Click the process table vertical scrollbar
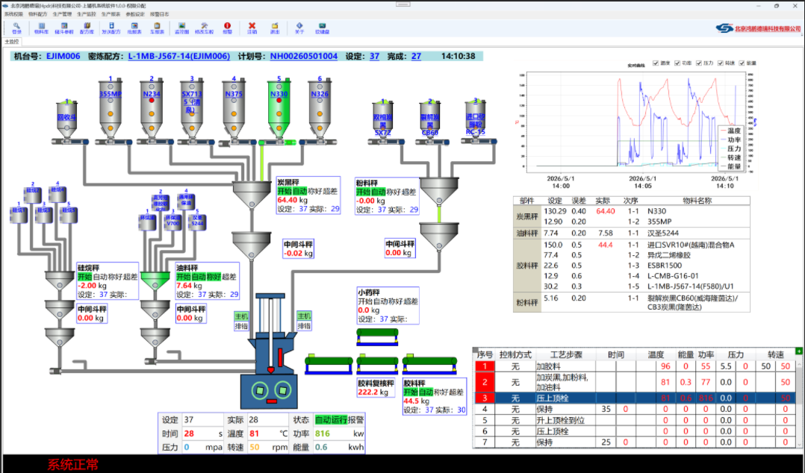The height and width of the screenshot is (473, 805). [799, 403]
